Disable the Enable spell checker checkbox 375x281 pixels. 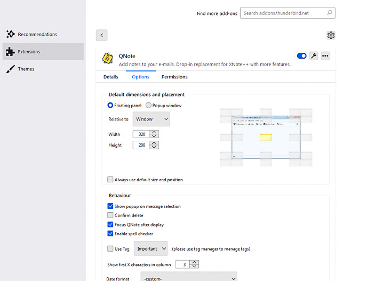(x=110, y=234)
